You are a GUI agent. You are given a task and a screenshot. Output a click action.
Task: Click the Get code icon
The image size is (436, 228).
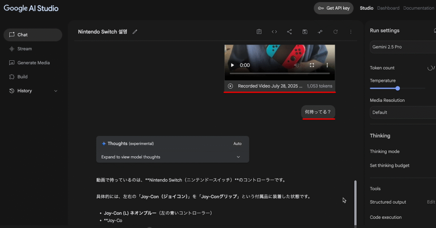[274, 31]
